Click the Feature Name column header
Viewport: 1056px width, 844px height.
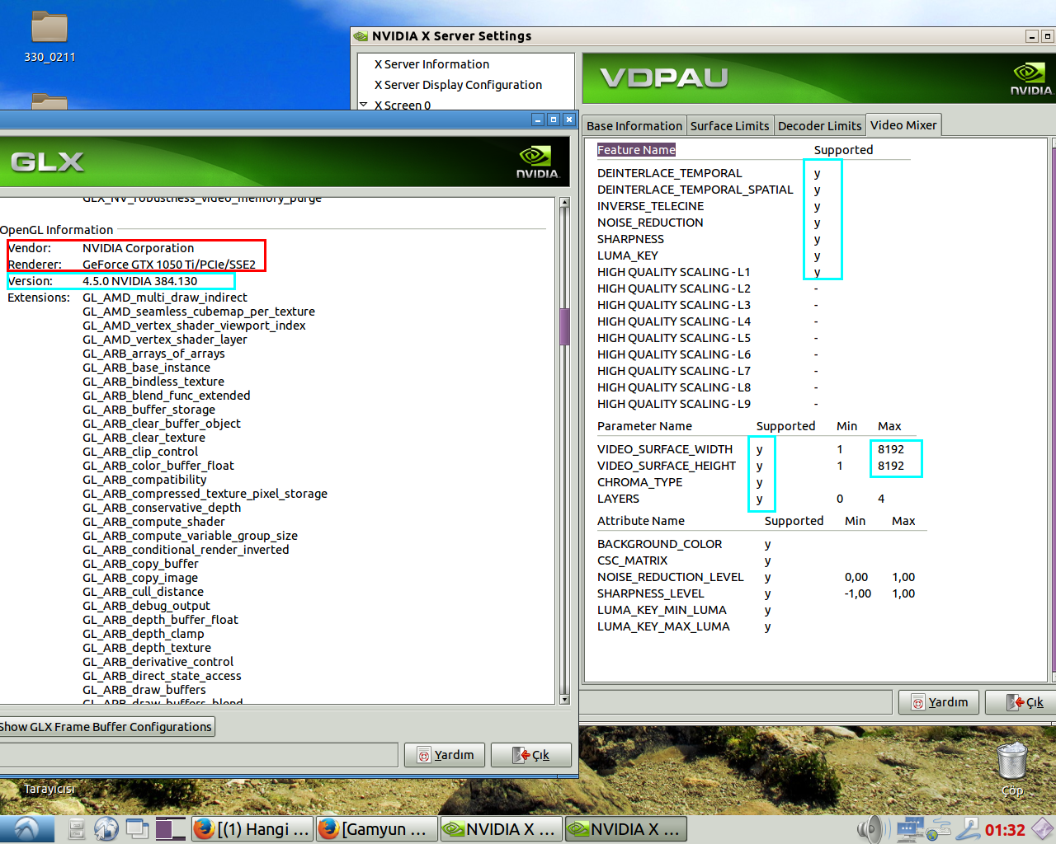pyautogui.click(x=636, y=150)
